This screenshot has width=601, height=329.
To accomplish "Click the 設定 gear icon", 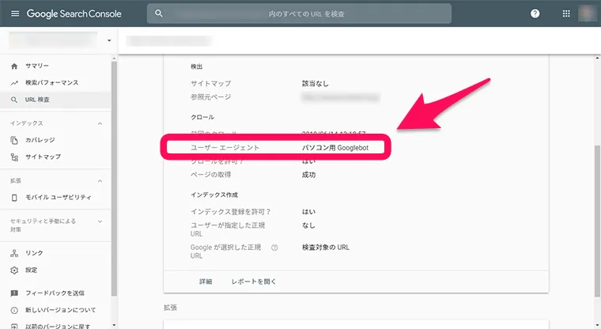I will pyautogui.click(x=14, y=270).
